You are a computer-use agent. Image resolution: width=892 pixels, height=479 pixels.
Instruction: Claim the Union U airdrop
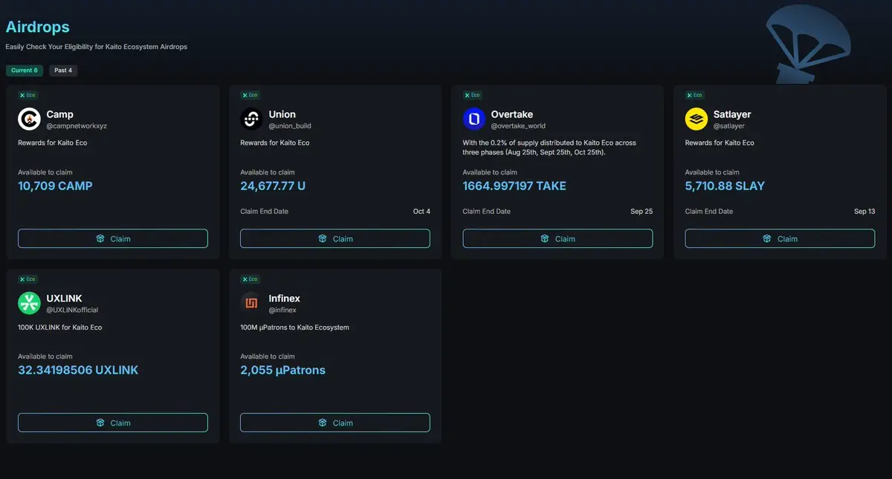coord(335,238)
